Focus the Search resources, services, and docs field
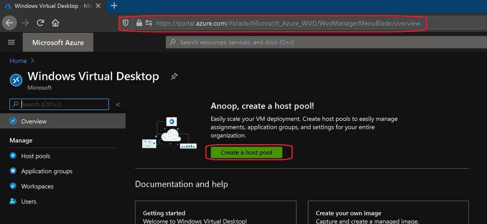The image size is (487, 224). point(326,42)
